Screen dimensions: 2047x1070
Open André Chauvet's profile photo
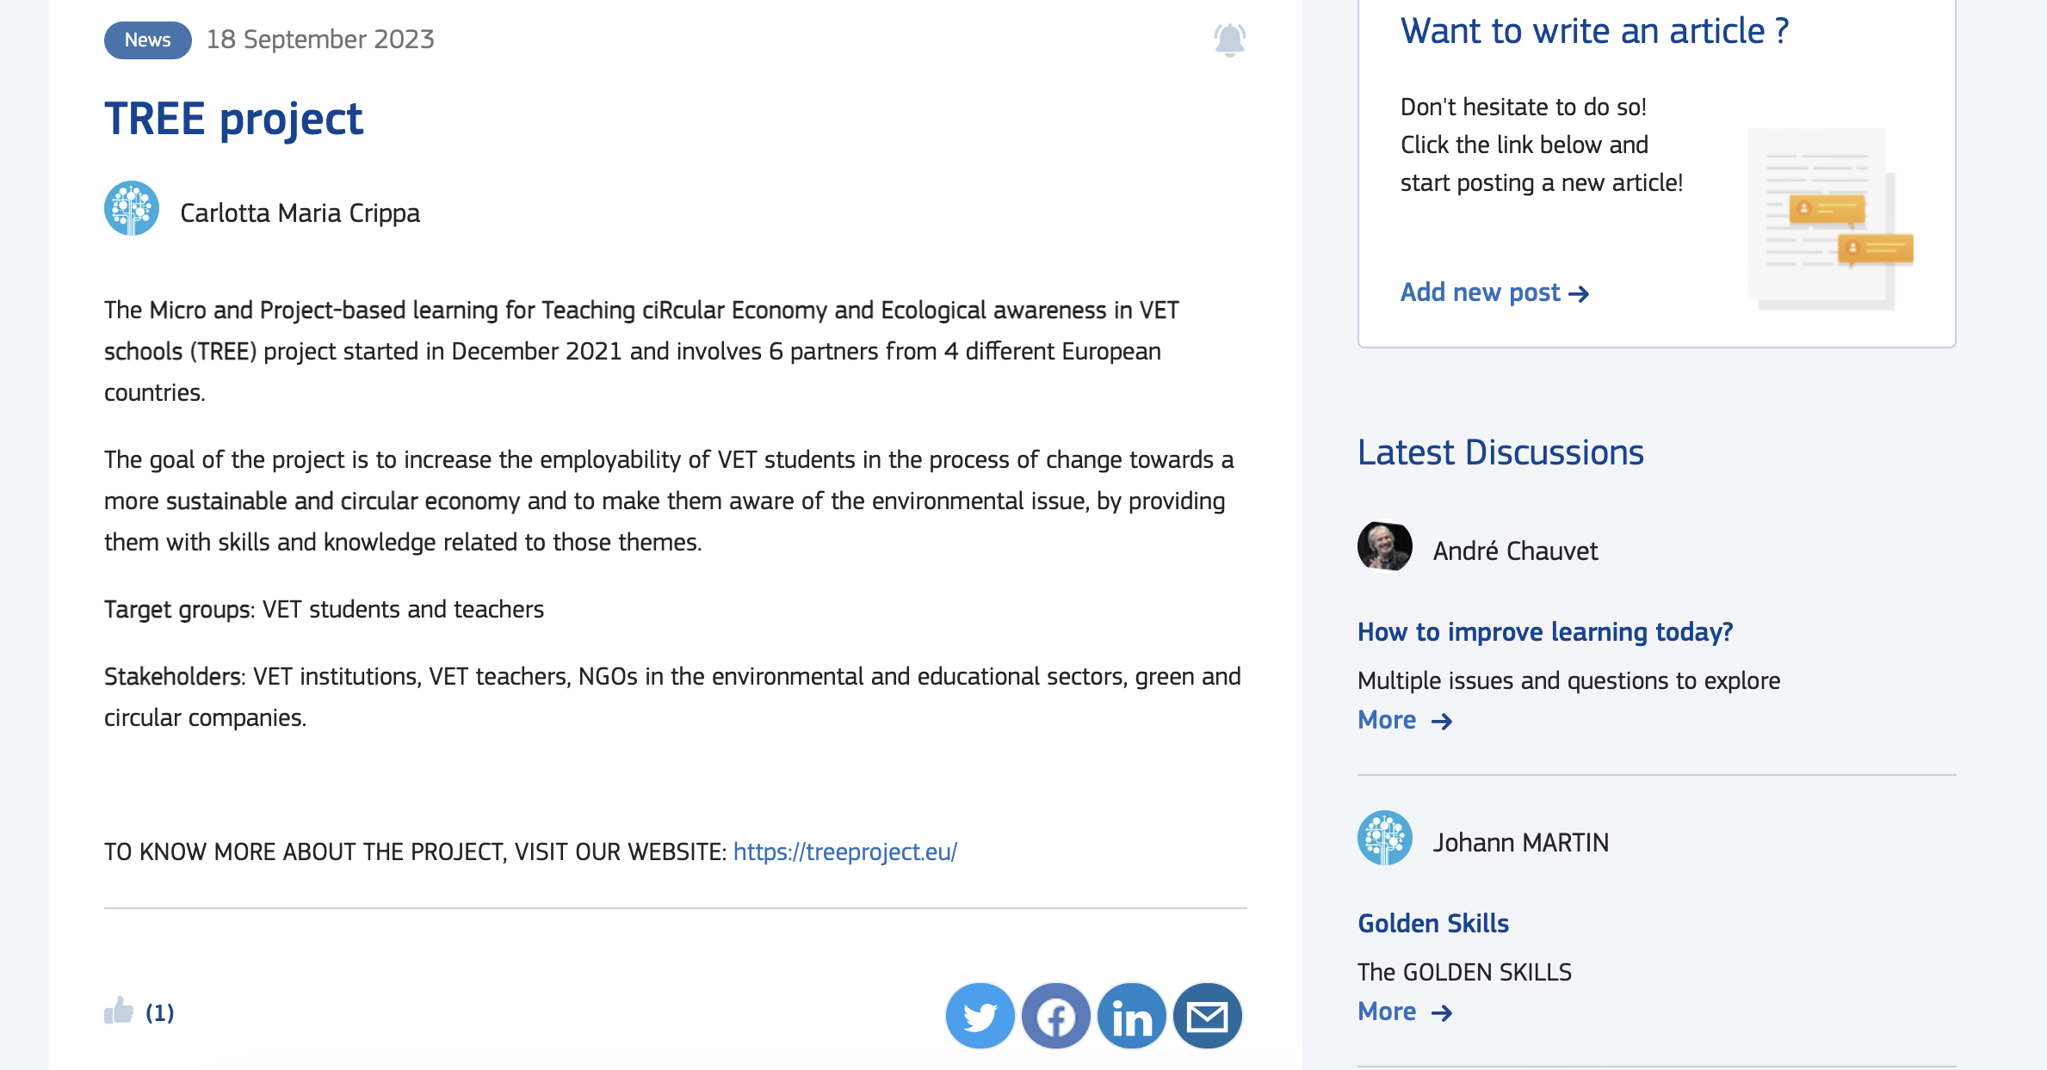(x=1384, y=546)
